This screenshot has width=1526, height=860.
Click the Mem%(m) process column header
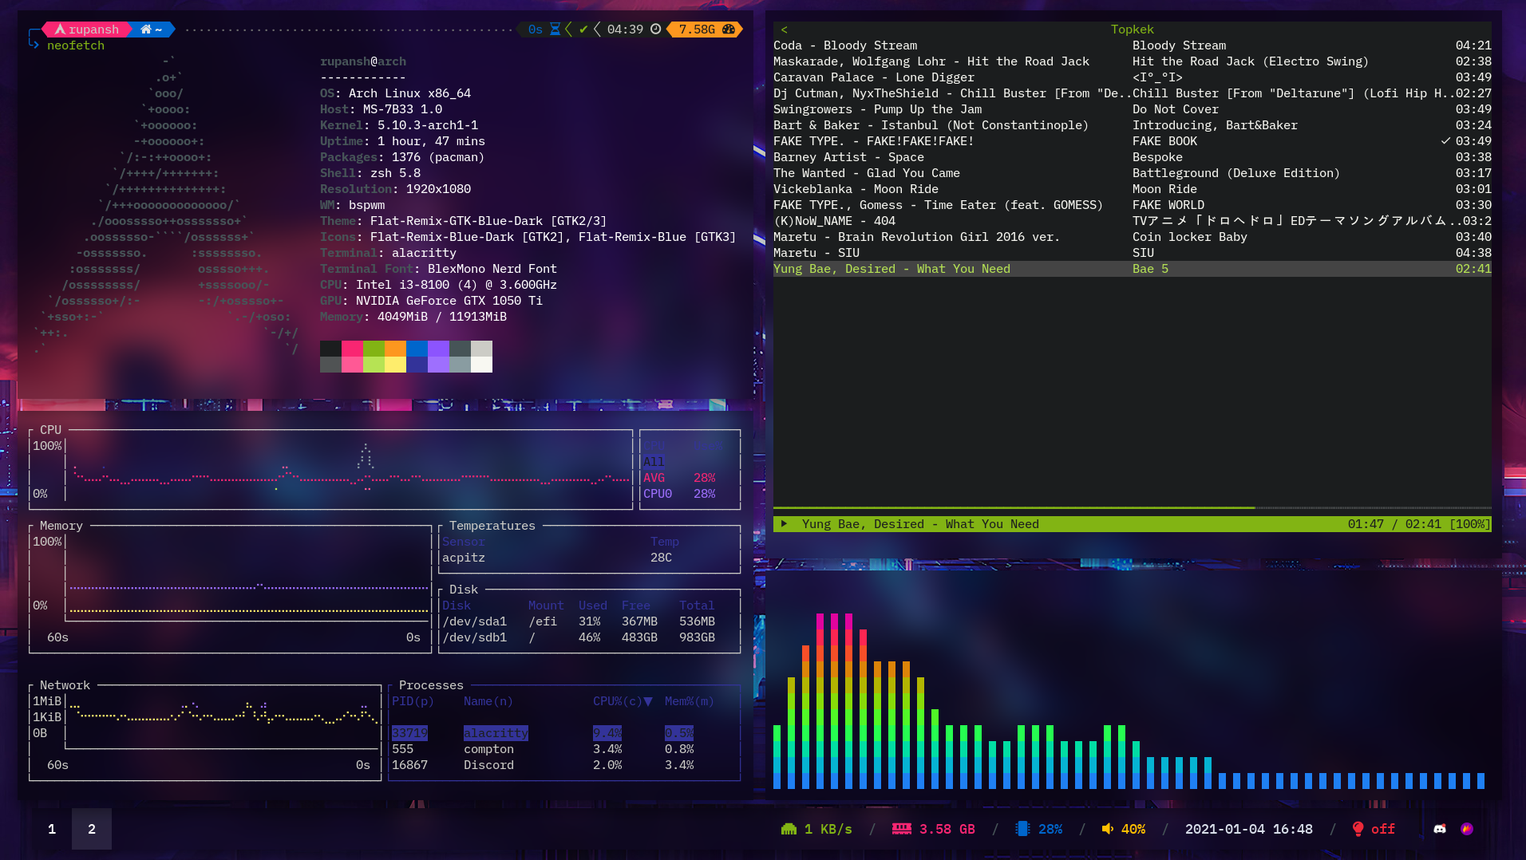click(x=690, y=701)
